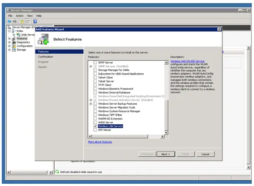This screenshot has width=254, height=186.
Task: Check Windows System Resource Manager
Action: coord(95,111)
